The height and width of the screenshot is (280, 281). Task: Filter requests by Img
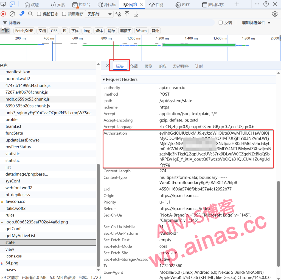pyautogui.click(x=87, y=31)
